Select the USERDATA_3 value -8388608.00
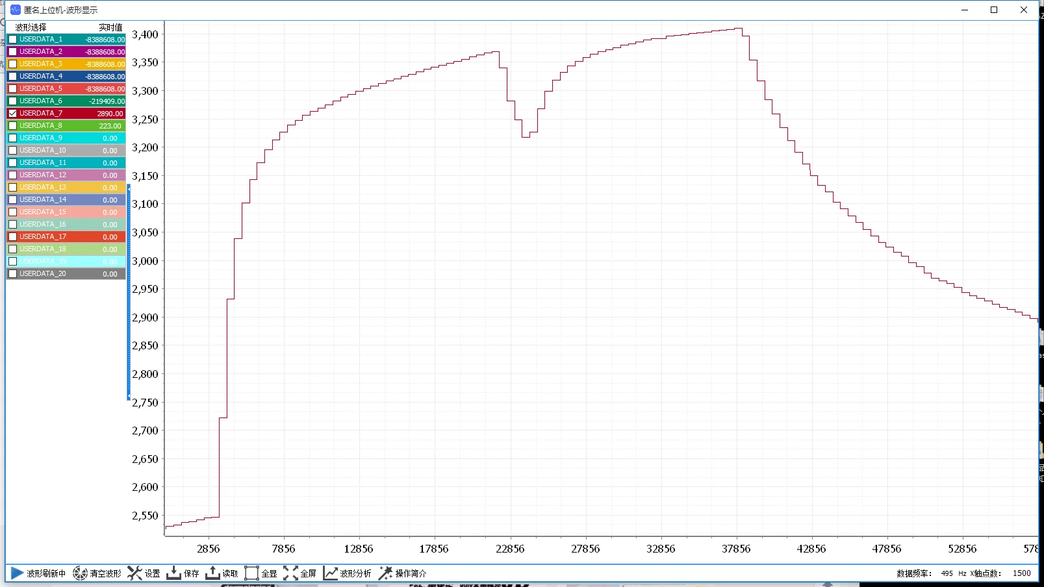Screen dimensions: 1044x587 [x=105, y=64]
